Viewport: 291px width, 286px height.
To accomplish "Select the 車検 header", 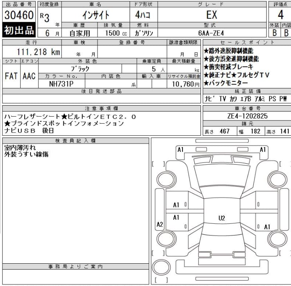I will click(79, 42).
